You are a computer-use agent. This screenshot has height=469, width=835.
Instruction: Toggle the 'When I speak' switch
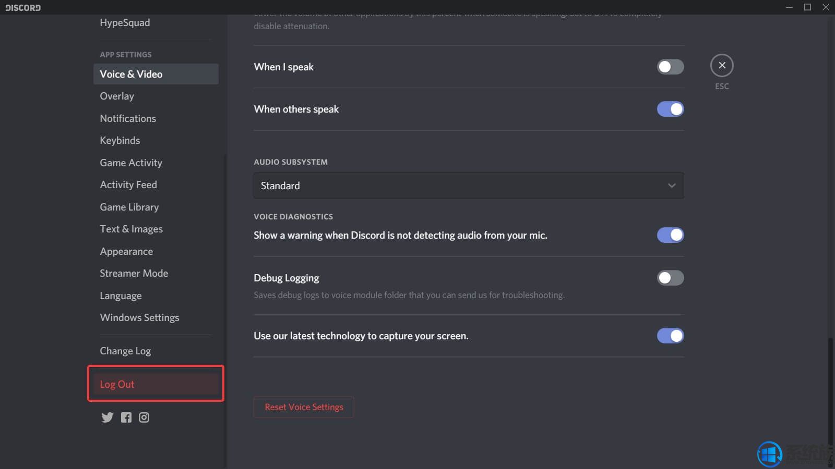point(670,67)
